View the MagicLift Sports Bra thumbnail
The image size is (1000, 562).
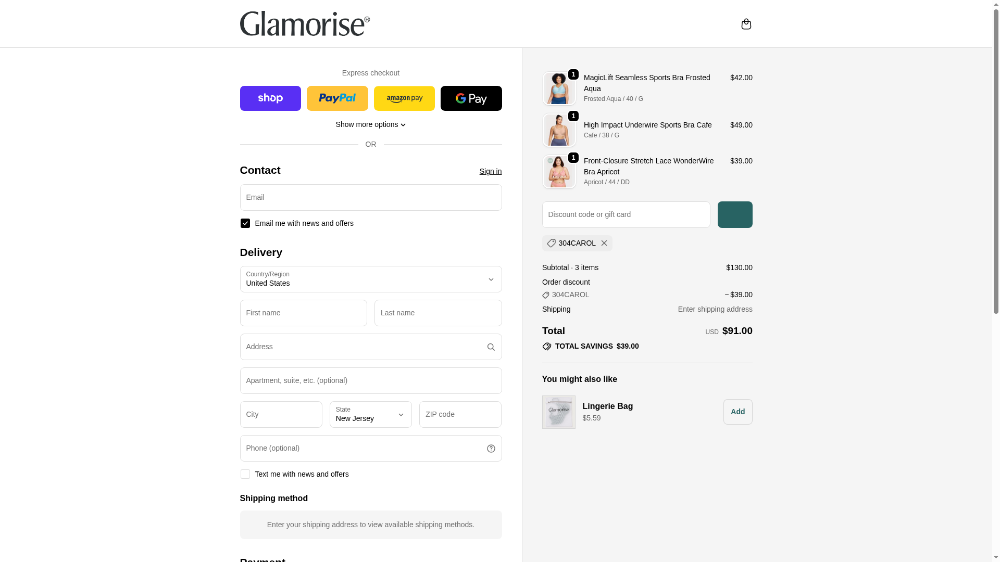pos(559,88)
